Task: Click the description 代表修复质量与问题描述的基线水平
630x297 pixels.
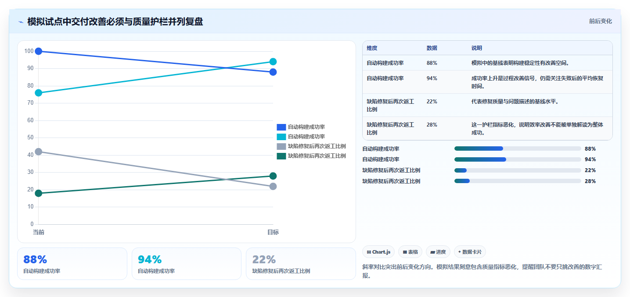Action: point(515,102)
